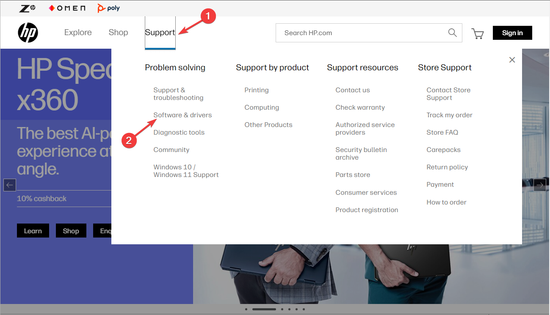
Task: Open the Payment link
Action: 440,185
